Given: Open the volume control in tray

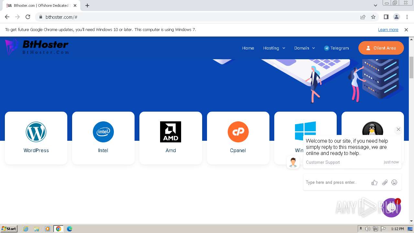Looking at the screenshot, I should click(x=368, y=229).
